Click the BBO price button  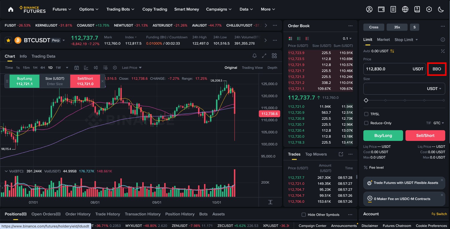(x=437, y=69)
